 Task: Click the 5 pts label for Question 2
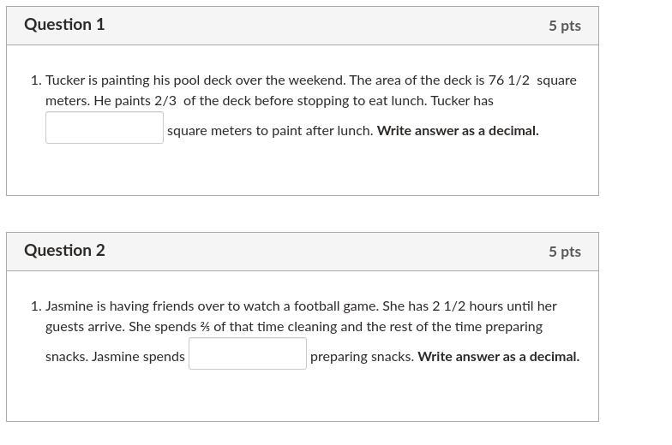[565, 252]
